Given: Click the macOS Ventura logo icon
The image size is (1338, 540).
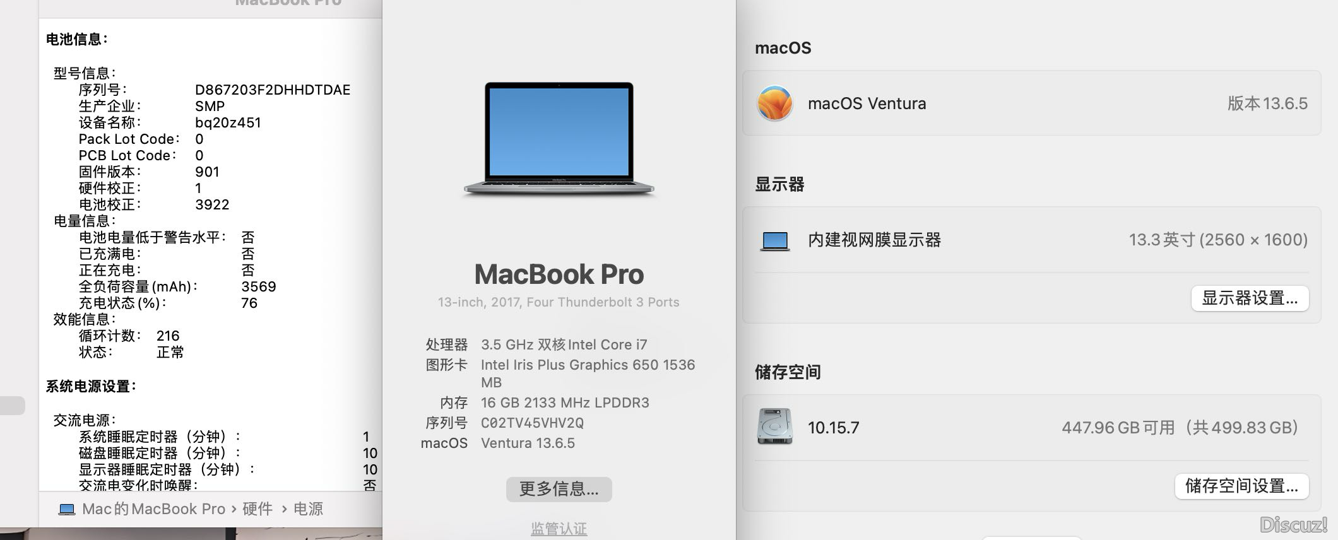Looking at the screenshot, I should click(774, 103).
